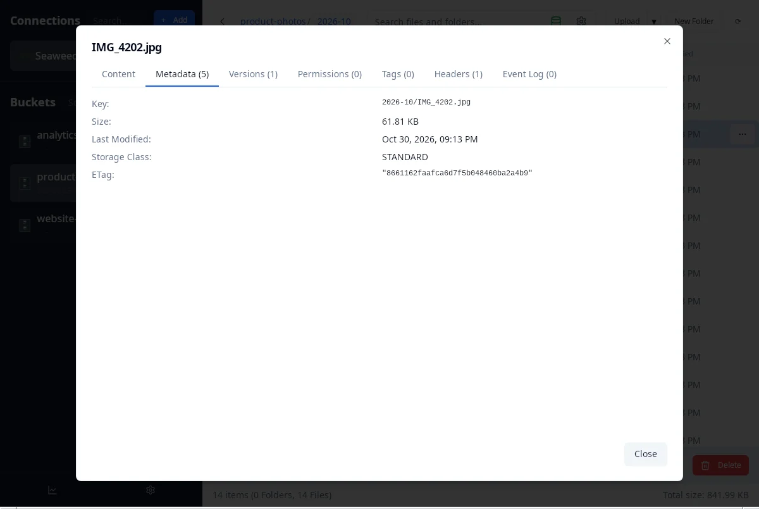Click the back chevron in breadcrumb bar
Screen dimensions: 759x509
pyautogui.click(x=222, y=22)
